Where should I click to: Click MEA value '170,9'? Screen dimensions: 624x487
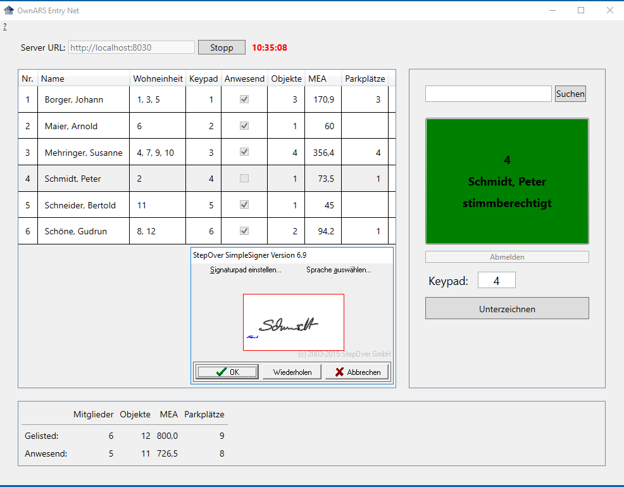323,99
